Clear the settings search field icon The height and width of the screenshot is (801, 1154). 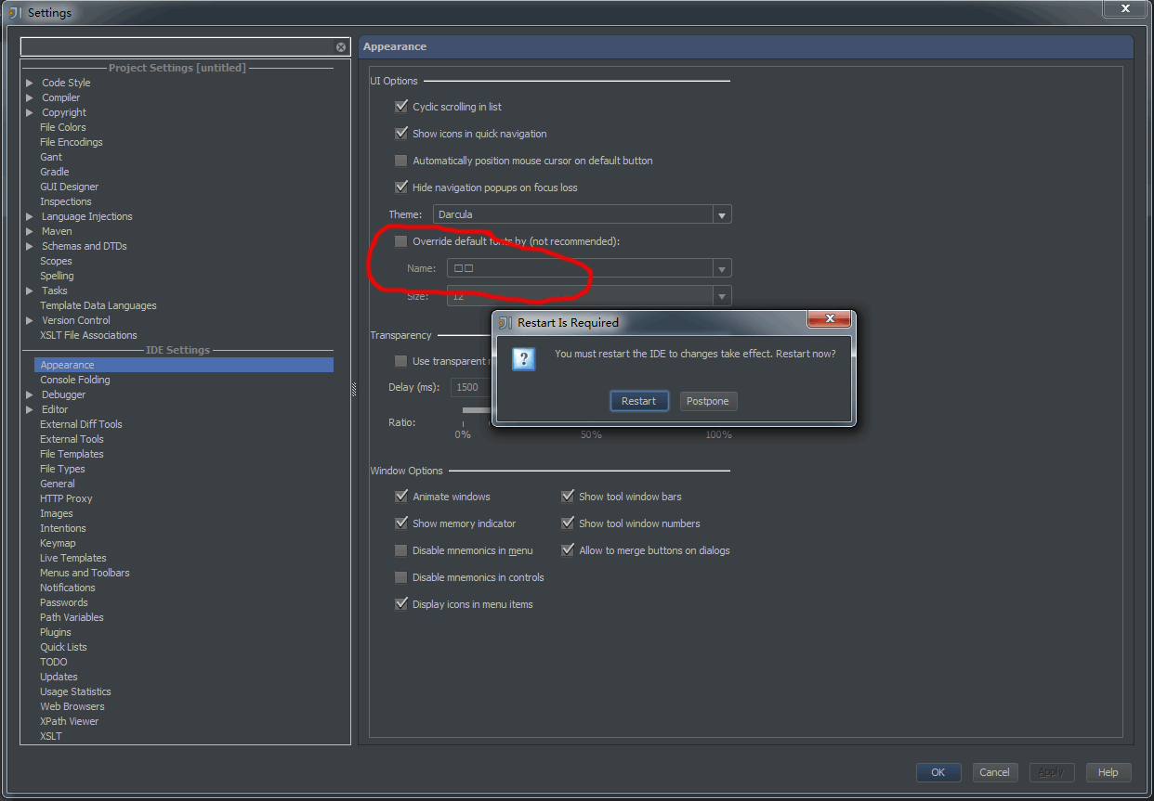click(x=341, y=47)
